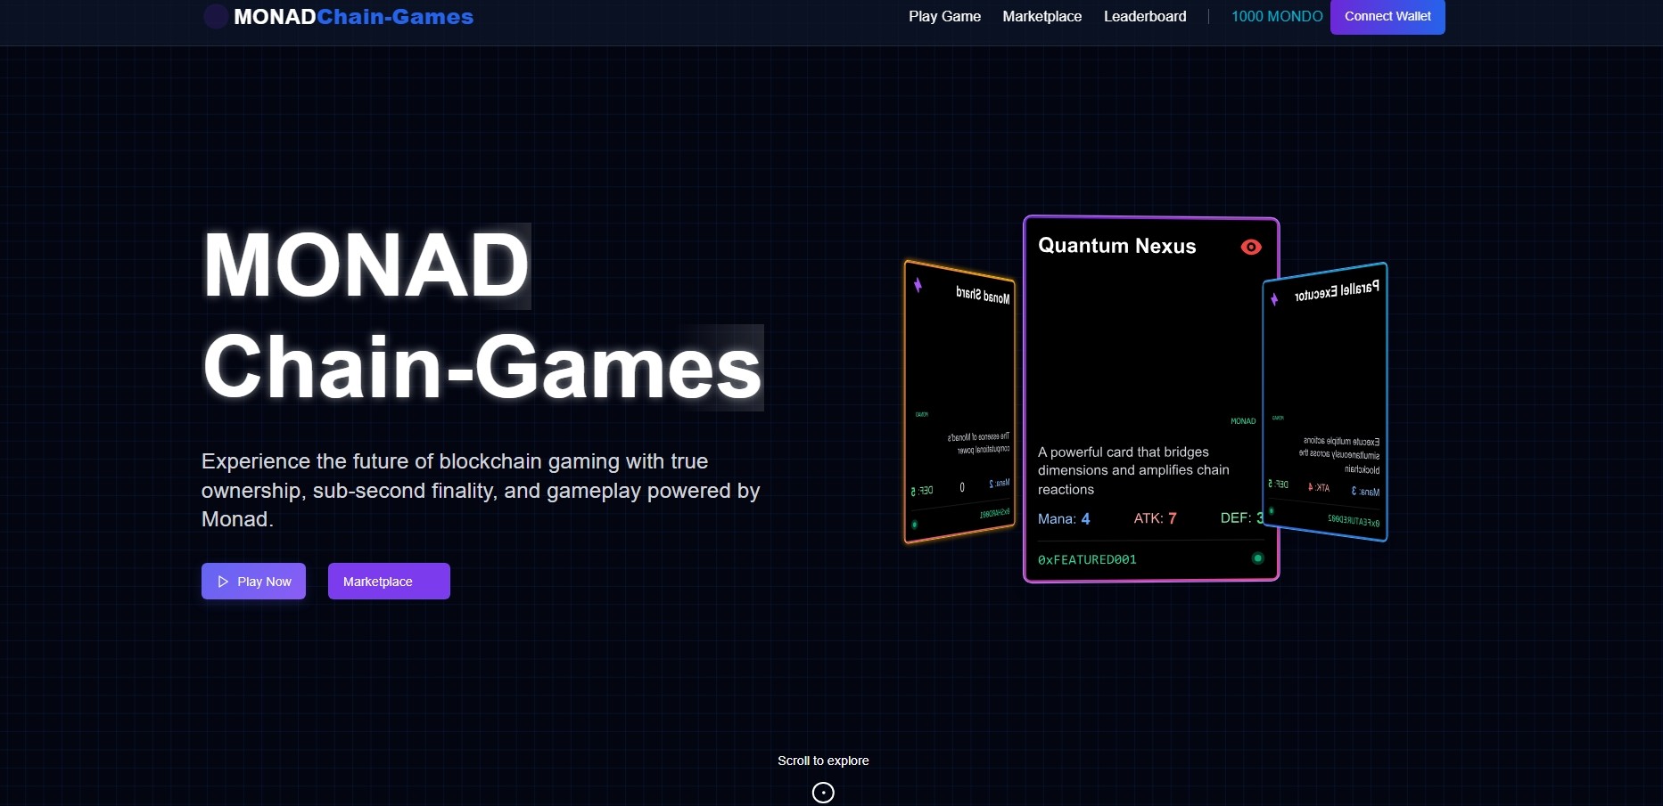1663x806 pixels.
Task: Select the Monad Shard card
Action: pyautogui.click(x=959, y=403)
